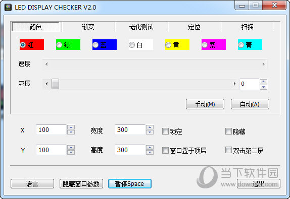Image resolution: width=290 pixels, height=199 pixels.
Task: Click left arrow of 灰度 slider
Action: point(46,84)
